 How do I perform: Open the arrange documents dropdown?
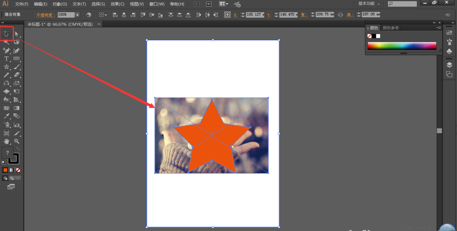pos(224,4)
